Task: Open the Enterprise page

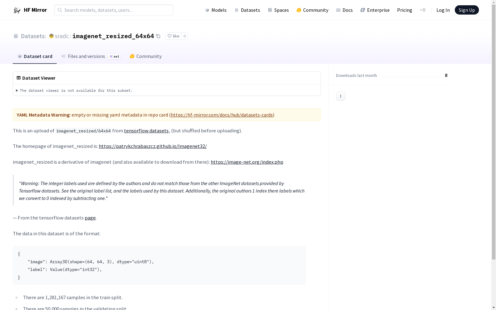Action: (375, 10)
